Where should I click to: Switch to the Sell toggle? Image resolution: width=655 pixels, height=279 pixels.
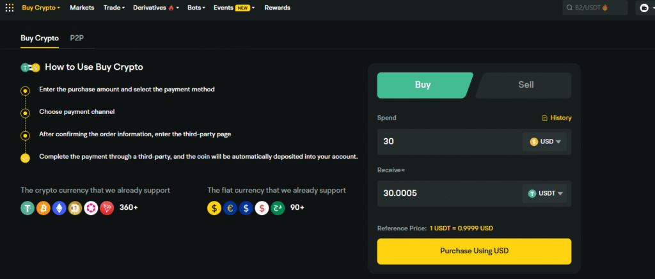pyautogui.click(x=525, y=85)
